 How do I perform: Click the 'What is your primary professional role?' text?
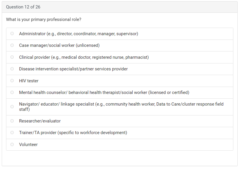[x=44, y=19]
